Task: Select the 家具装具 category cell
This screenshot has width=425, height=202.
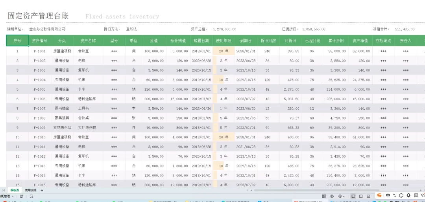Action: point(62,118)
